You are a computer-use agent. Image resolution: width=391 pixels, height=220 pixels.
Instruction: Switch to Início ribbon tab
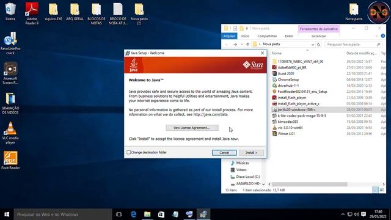pos(245,36)
